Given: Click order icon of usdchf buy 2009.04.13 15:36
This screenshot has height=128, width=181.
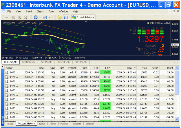Looking at the screenshot, I should (x=7, y=72).
